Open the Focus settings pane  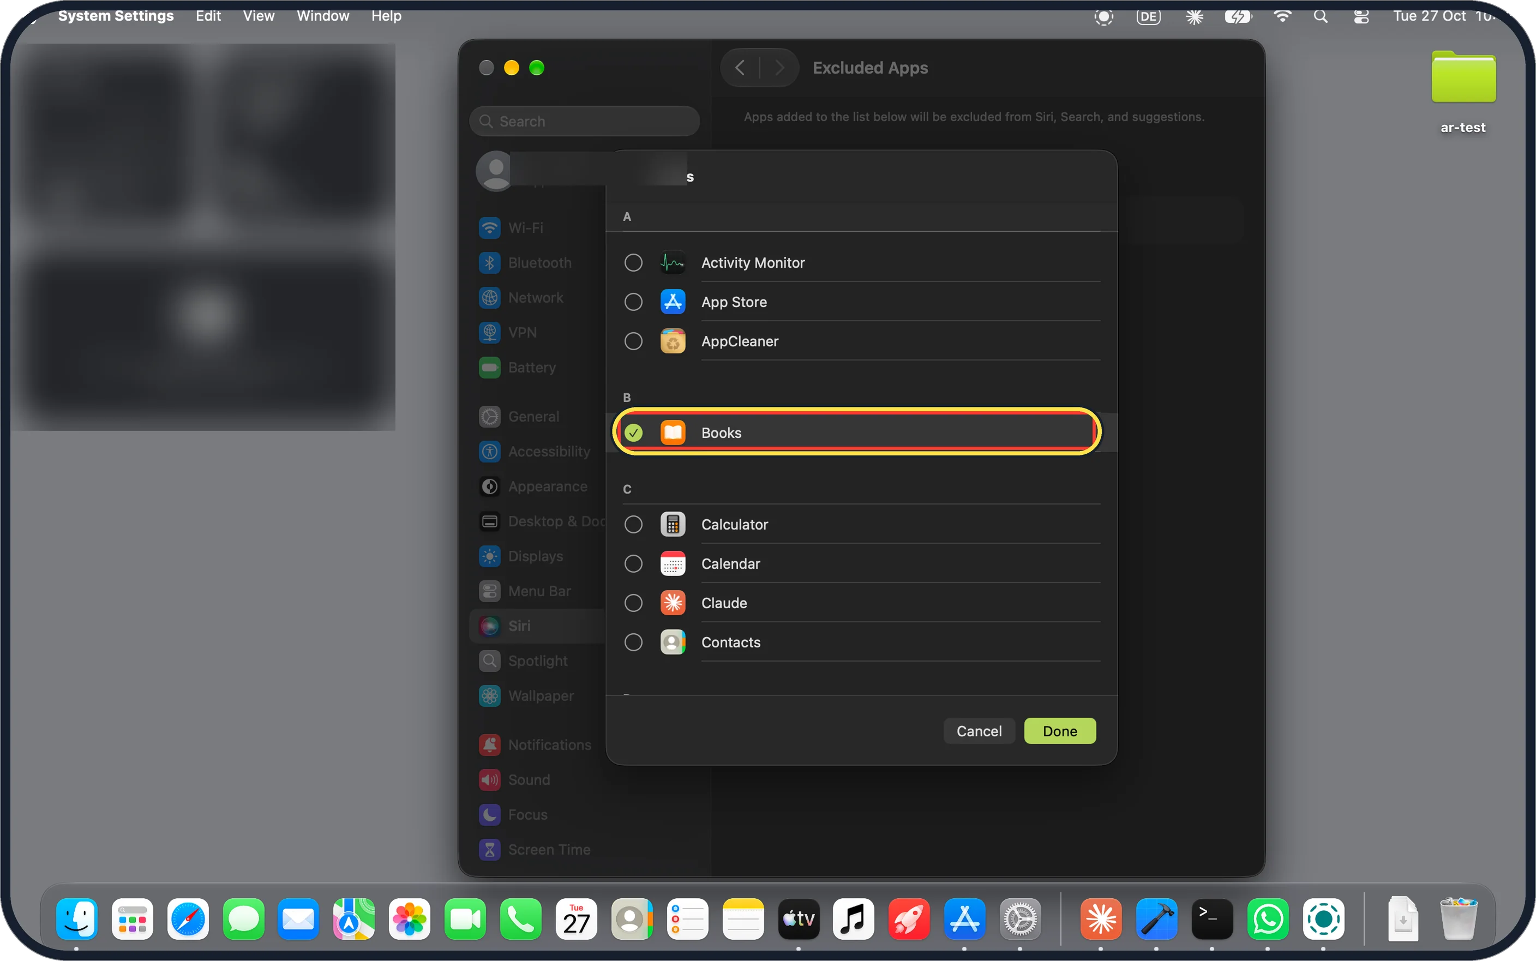(537, 815)
